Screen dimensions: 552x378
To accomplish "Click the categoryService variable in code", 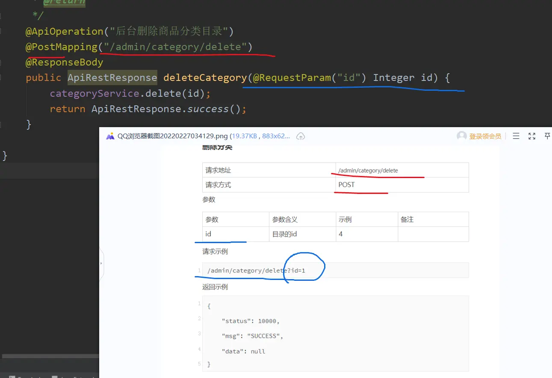I will pos(94,93).
